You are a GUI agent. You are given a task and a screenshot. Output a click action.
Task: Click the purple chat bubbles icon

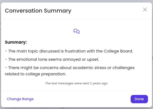tap(76, 31)
